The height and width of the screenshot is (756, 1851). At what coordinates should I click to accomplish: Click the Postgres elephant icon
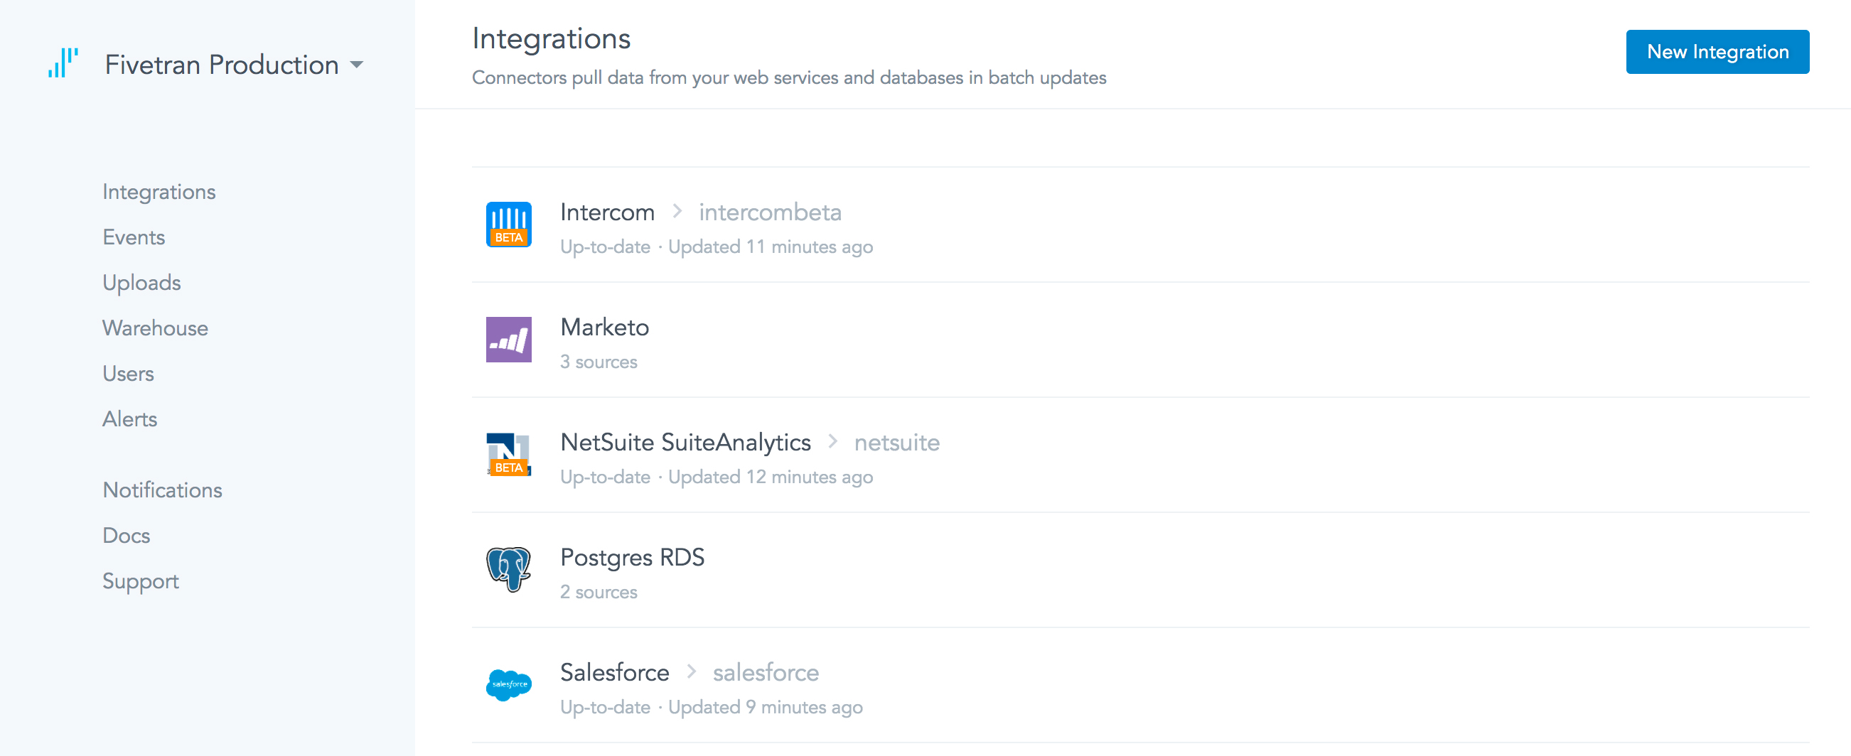pos(509,569)
